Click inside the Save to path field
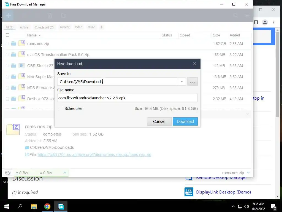 point(118,82)
